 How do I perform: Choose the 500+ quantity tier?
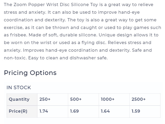(83, 99)
